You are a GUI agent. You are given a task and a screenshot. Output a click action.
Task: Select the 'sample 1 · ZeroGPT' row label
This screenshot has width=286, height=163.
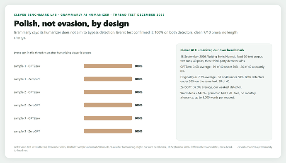click(27, 79)
